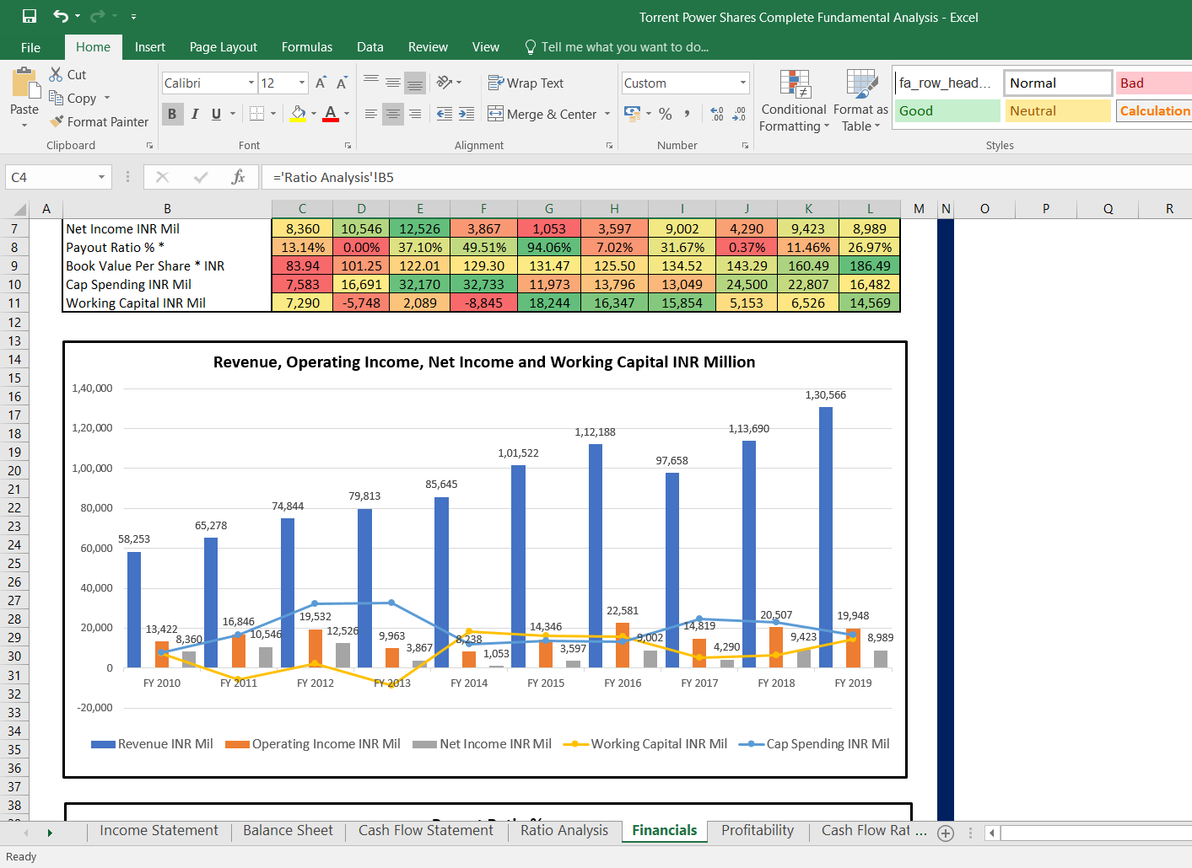
Task: Increase font size with the large A
Action: tap(321, 83)
